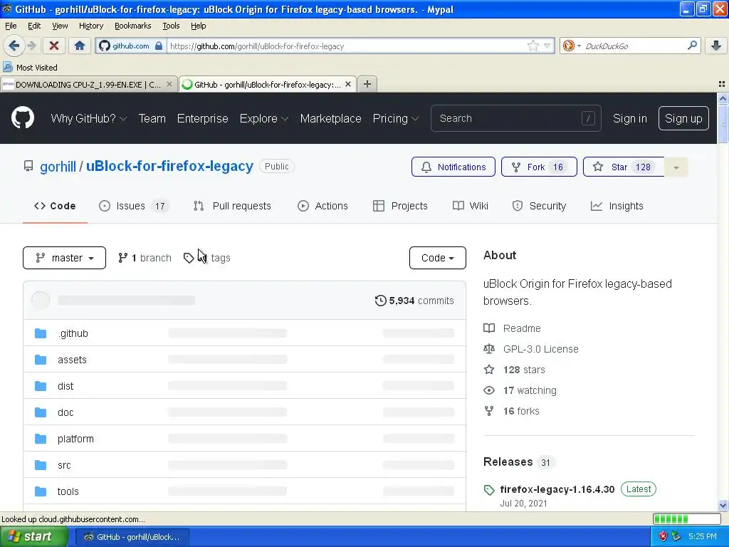Switch to the DOWNLOADING CPU-Z tab
The image size is (729, 547).
point(88,84)
